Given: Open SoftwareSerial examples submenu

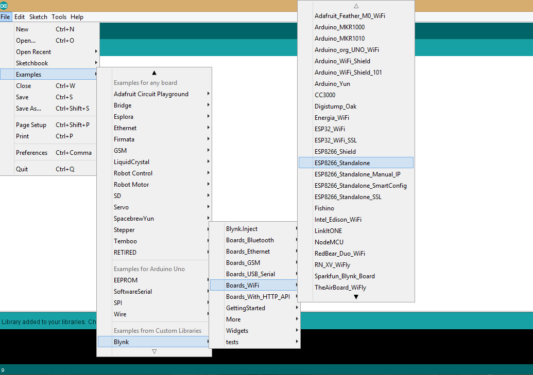Looking at the screenshot, I should click(x=153, y=292).
